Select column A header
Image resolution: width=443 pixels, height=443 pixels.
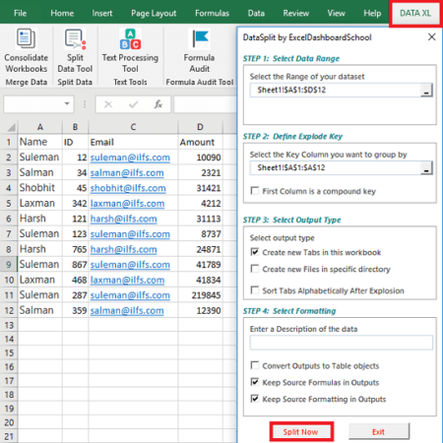[x=40, y=127]
